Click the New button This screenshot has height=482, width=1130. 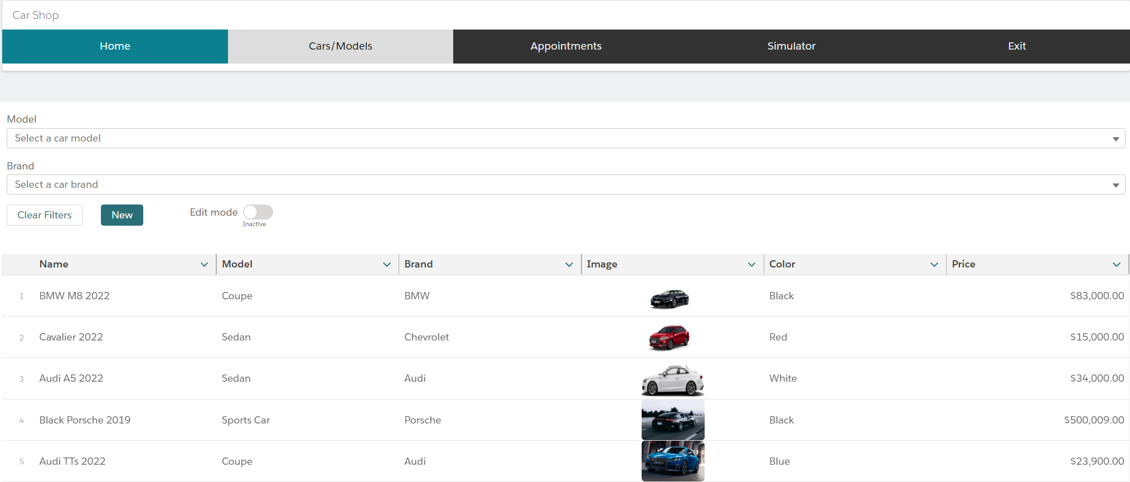click(x=122, y=215)
